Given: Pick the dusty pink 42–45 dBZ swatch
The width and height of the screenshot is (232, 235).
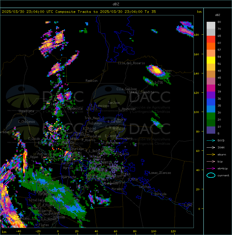Looking at the screenshot, I should coord(211,81).
